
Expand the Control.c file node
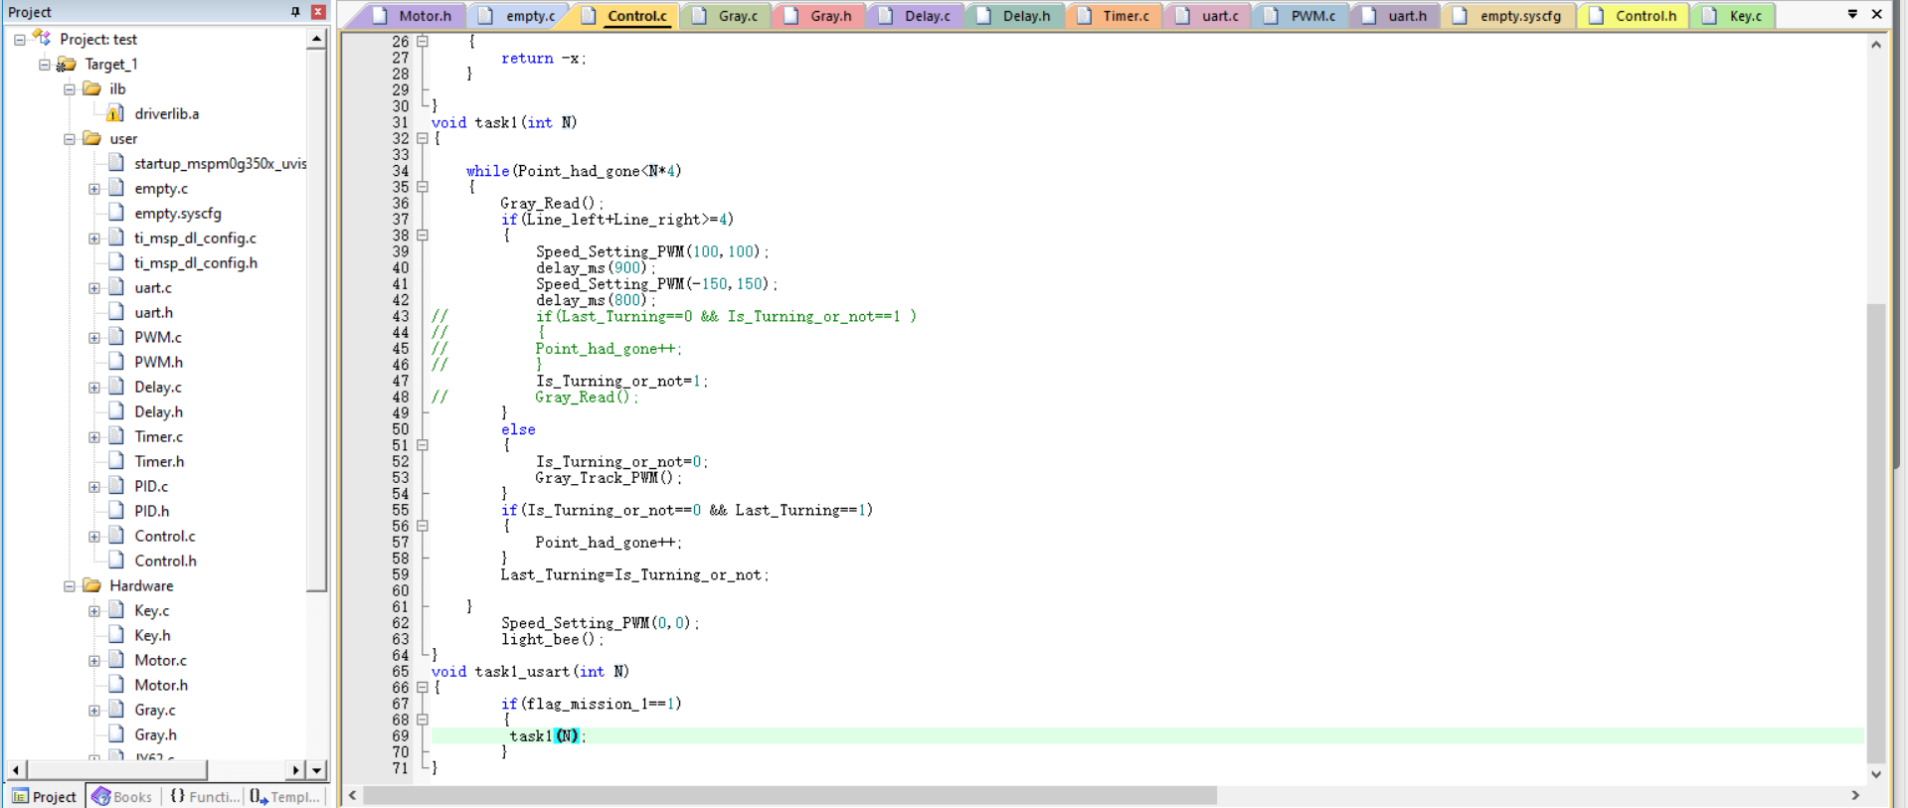[94, 537]
